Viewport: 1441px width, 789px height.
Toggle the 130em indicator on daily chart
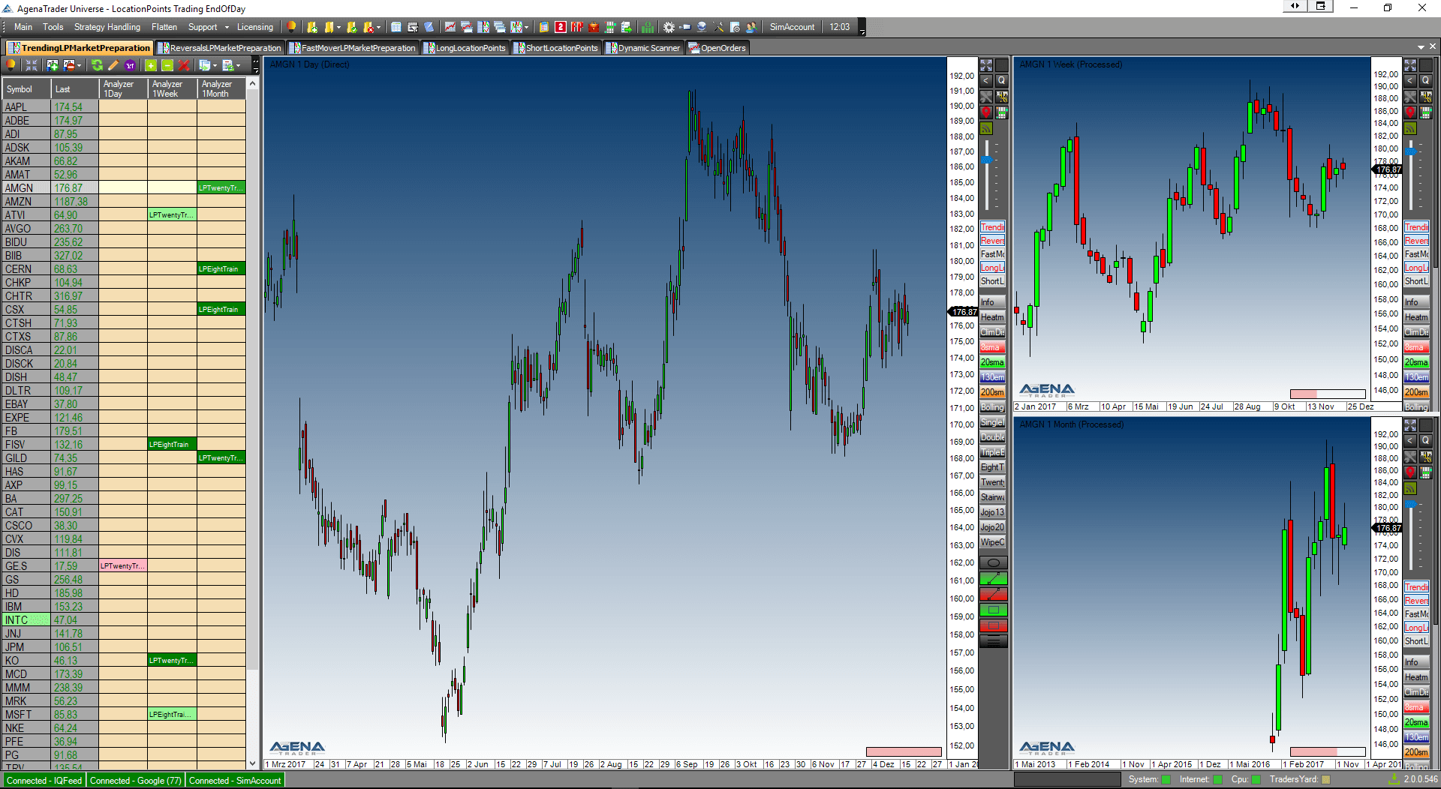point(992,377)
